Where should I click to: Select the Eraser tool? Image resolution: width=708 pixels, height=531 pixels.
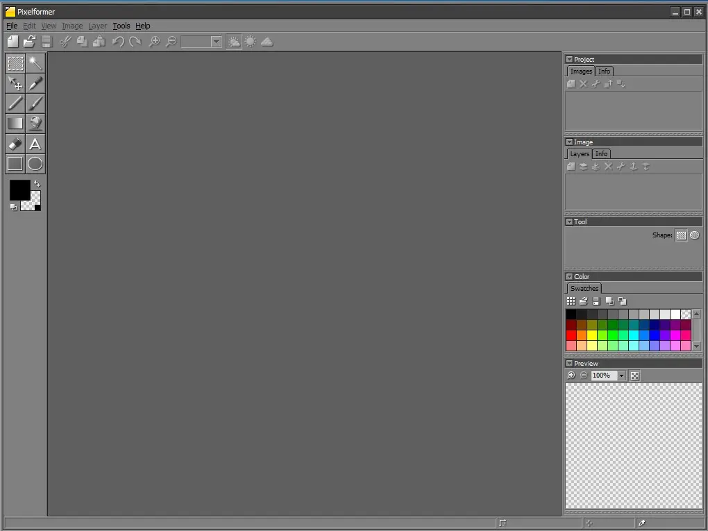coord(15,144)
